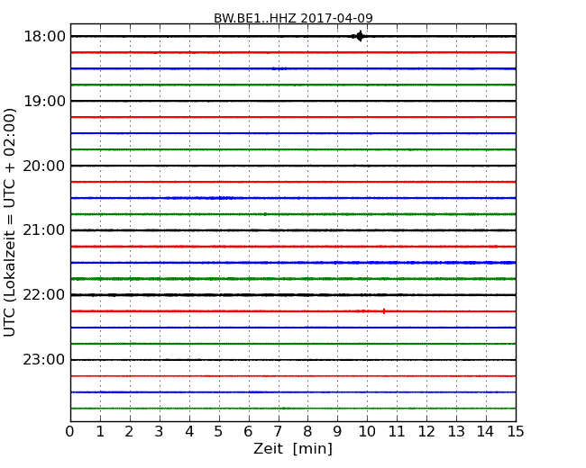Click the Zeit [min] x-axis label
Image resolution: width=586 pixels, height=468 pixels.
pyautogui.click(x=293, y=448)
